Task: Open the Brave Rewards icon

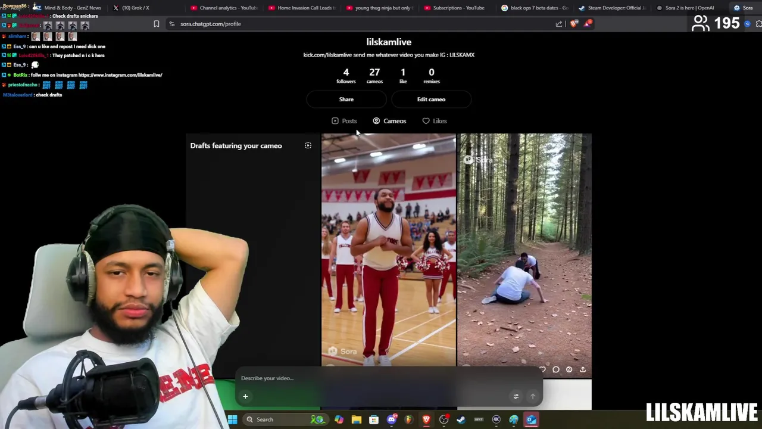Action: [x=588, y=23]
